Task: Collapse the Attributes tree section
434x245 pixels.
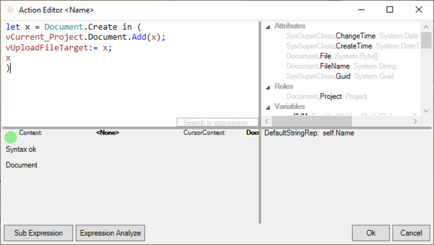Action: (268, 27)
